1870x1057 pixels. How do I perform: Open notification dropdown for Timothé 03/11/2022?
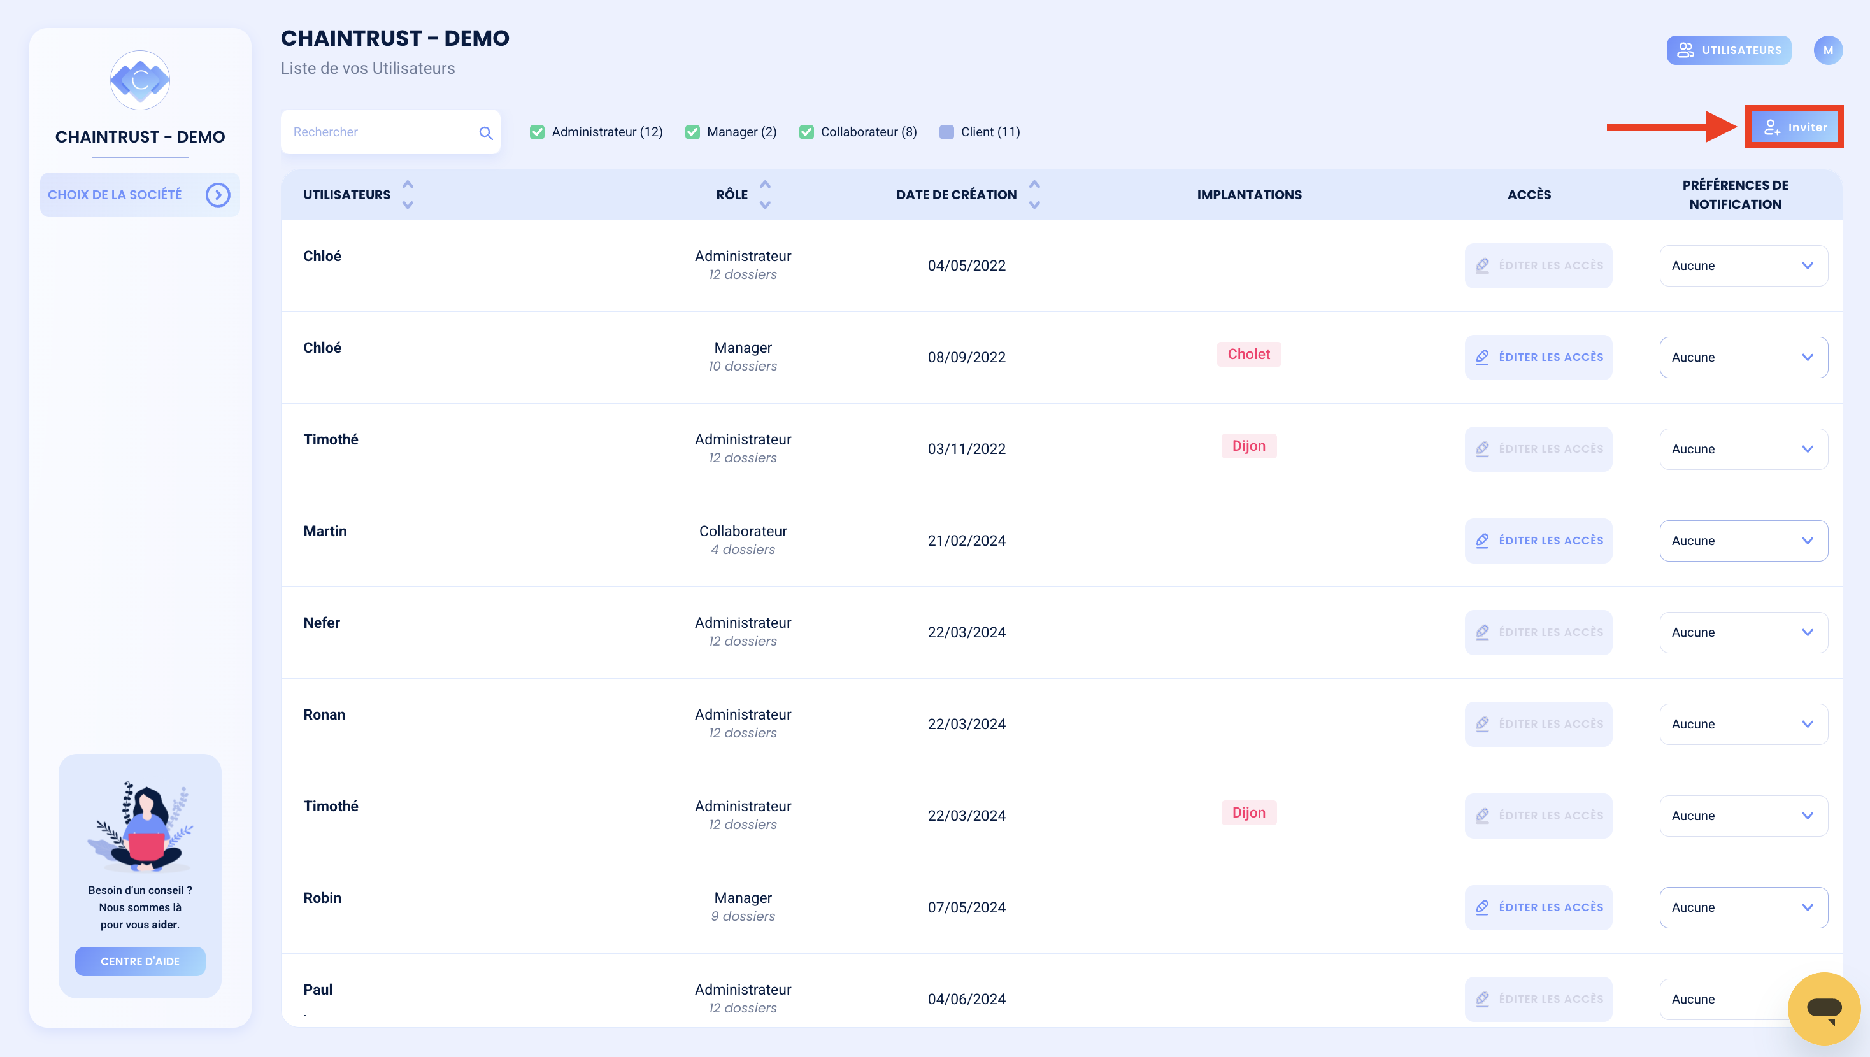coord(1744,450)
